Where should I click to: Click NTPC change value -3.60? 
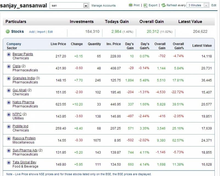(79, 116)
